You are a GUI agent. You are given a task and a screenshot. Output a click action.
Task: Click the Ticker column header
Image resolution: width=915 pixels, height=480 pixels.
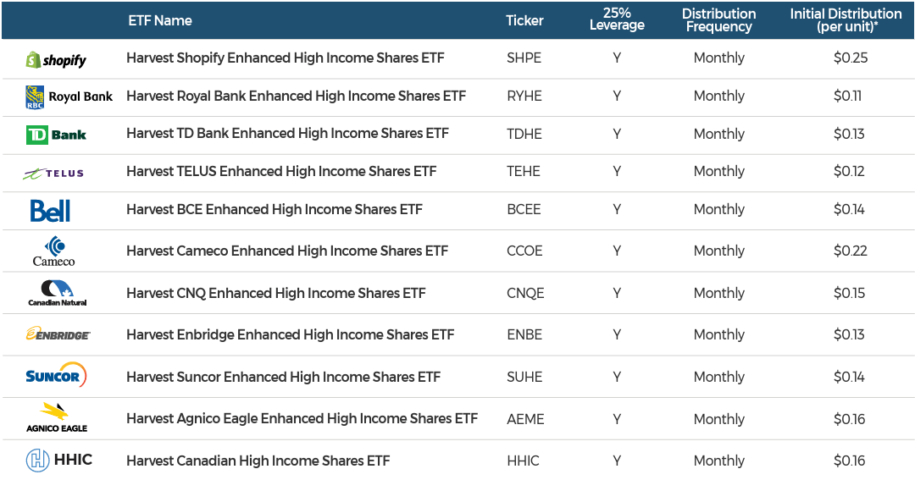[x=524, y=20]
